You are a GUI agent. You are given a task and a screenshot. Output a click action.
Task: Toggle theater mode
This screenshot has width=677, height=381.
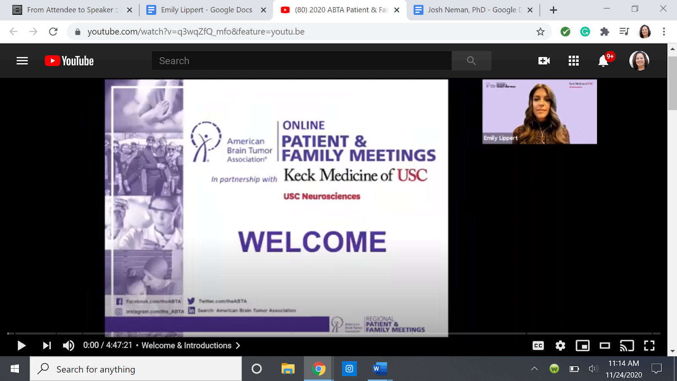[x=605, y=346]
